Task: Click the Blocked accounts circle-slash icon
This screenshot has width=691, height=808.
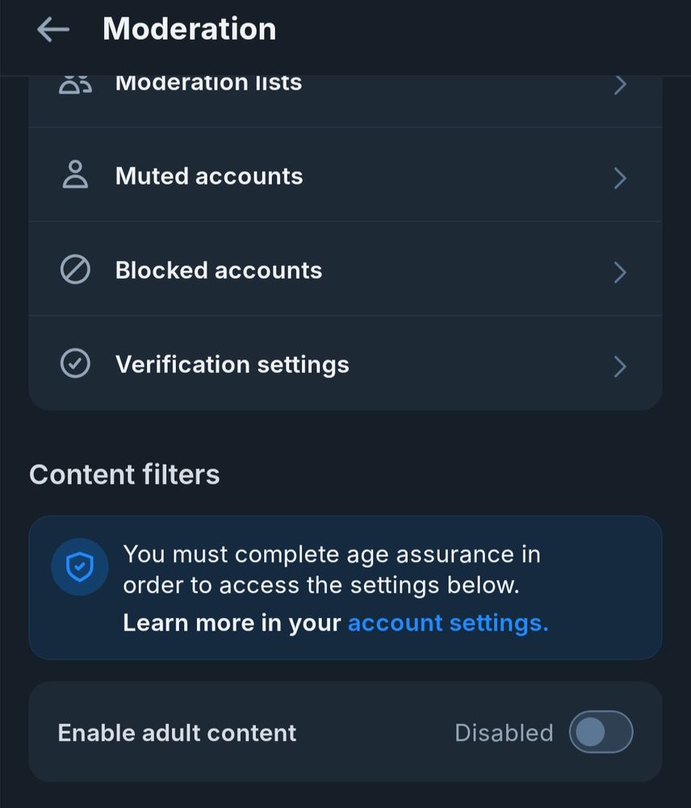Action: [75, 270]
